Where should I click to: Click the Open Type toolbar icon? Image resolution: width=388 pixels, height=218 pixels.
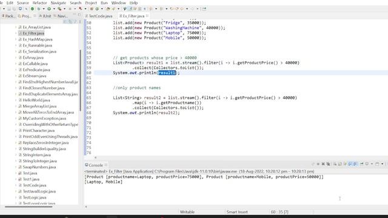[x=108, y=8]
